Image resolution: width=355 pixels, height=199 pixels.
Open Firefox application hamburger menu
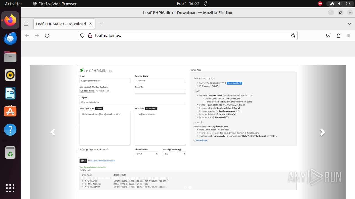point(348,35)
